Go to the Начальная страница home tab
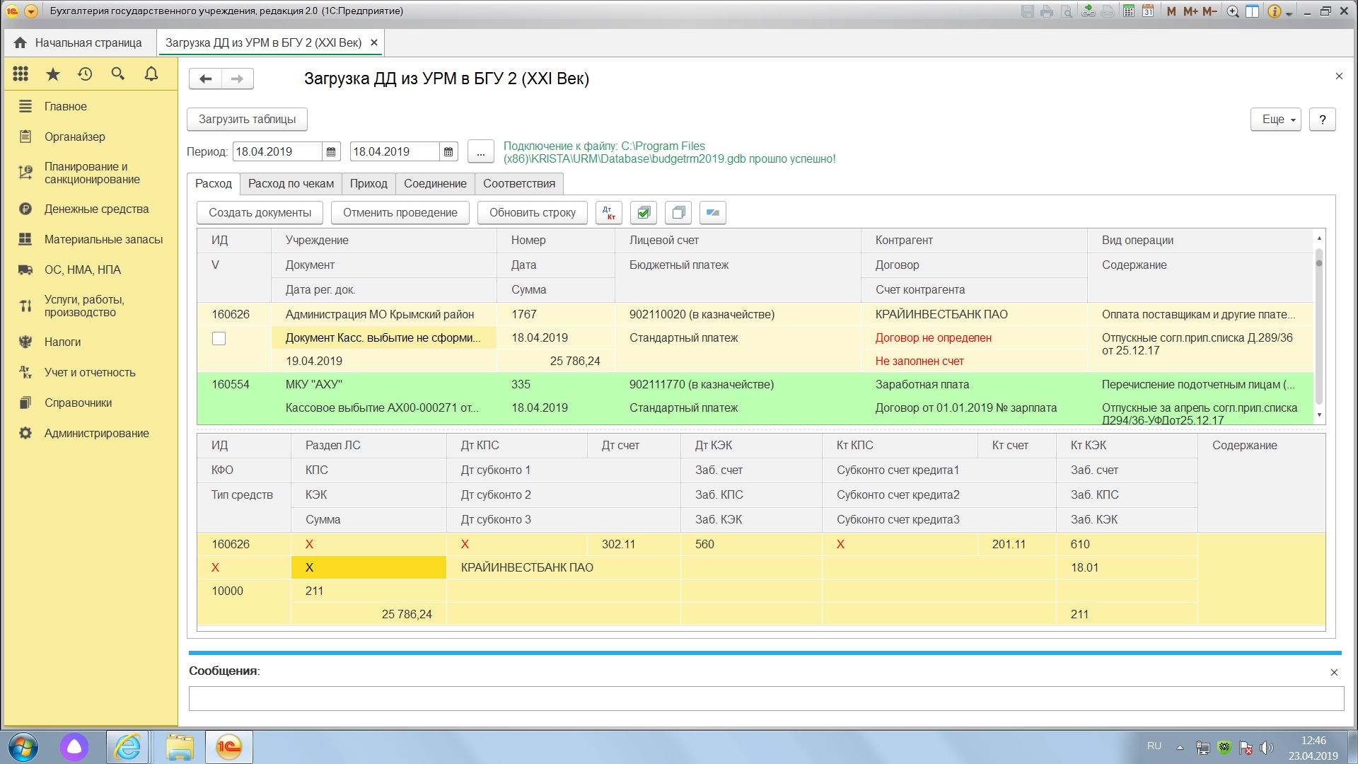The image size is (1358, 764). click(78, 42)
